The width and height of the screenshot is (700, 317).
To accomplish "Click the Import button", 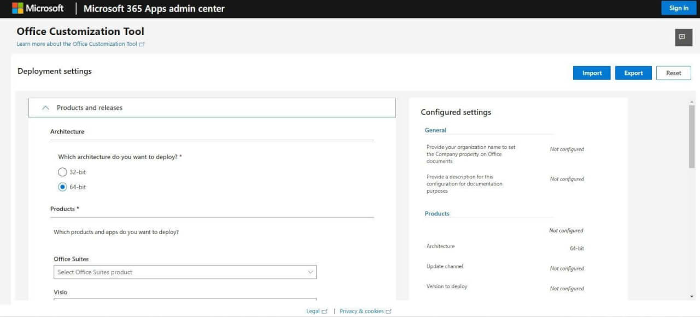I will point(592,73).
